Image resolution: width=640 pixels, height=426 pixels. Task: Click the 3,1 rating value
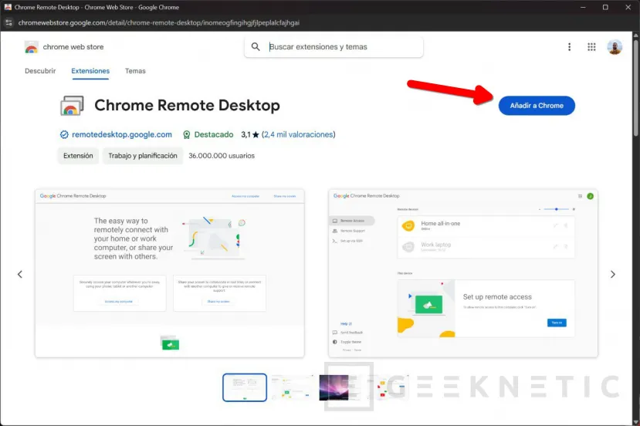click(x=246, y=134)
